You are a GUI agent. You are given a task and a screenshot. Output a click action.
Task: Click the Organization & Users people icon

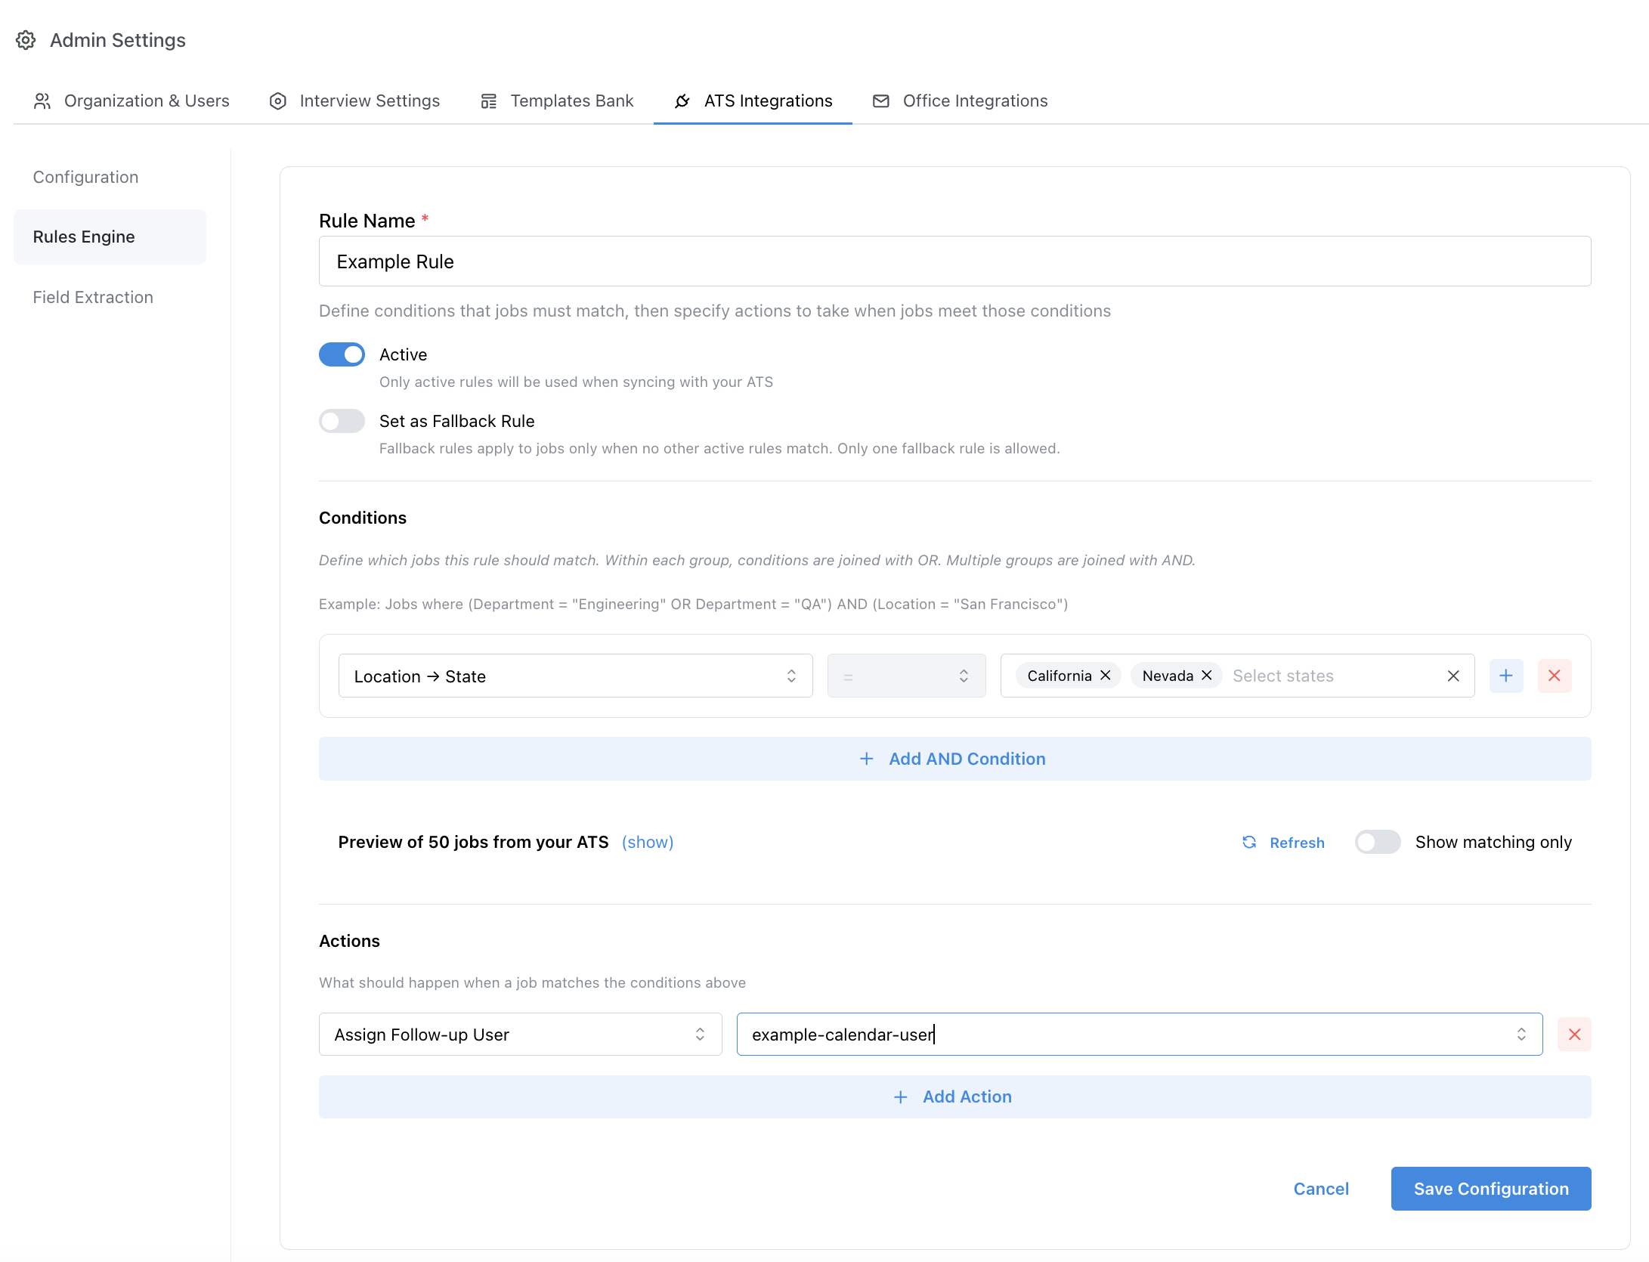42,101
